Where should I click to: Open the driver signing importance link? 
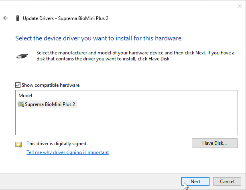(67, 152)
